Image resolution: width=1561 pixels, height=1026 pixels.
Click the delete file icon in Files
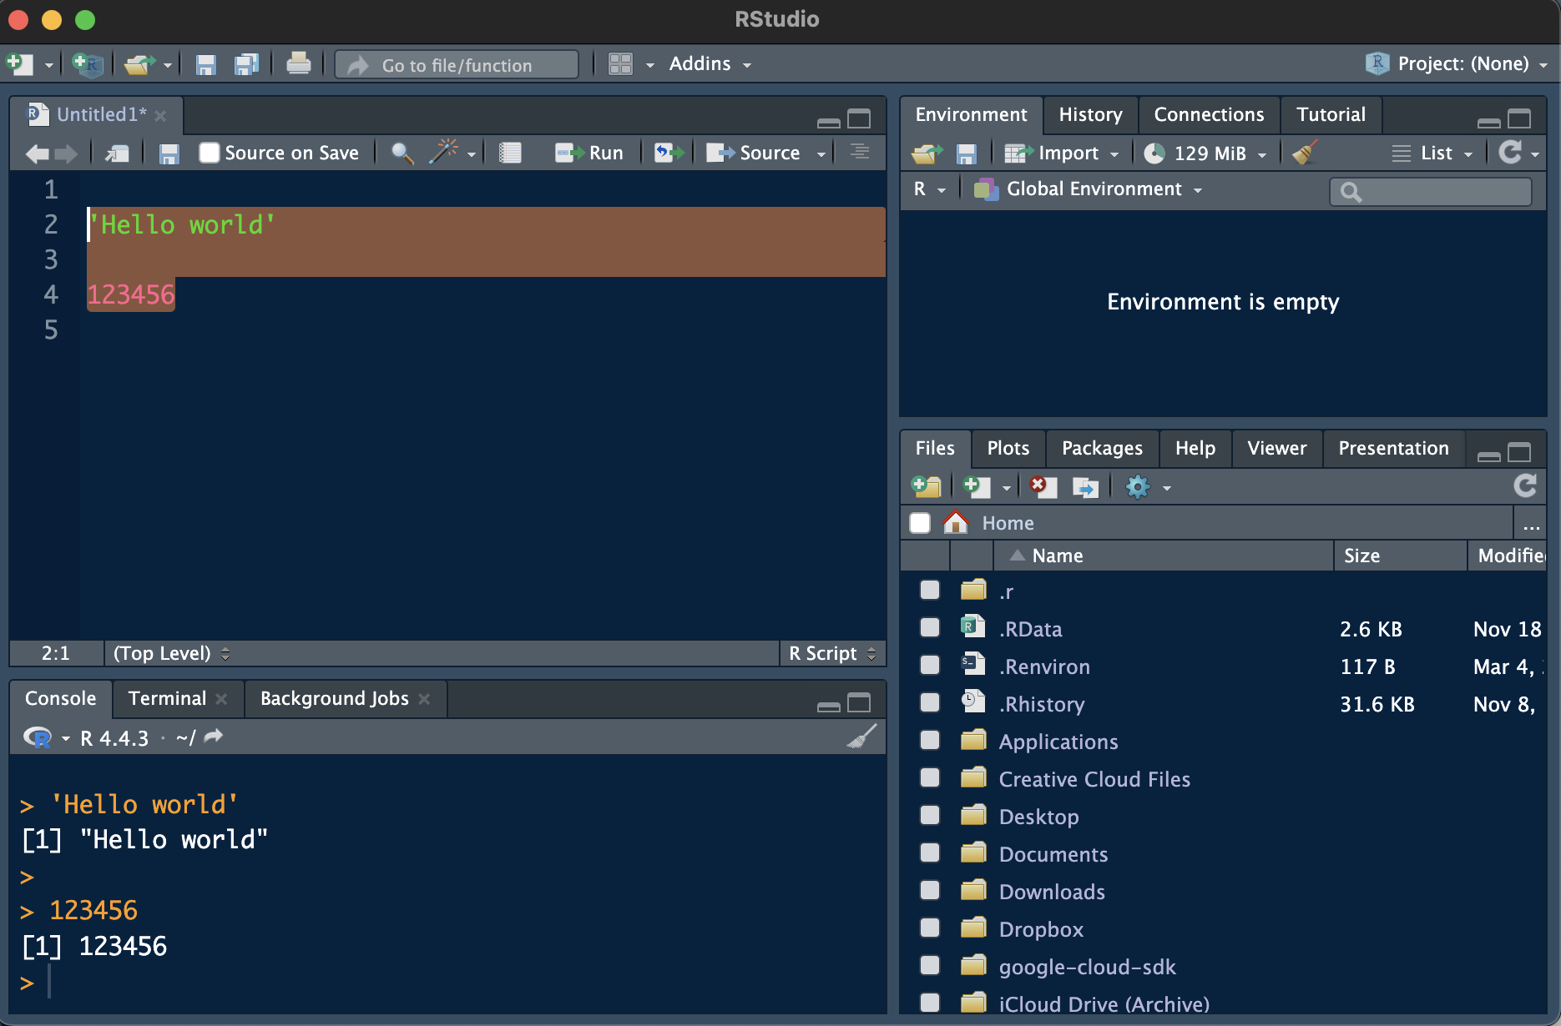tap(1042, 486)
